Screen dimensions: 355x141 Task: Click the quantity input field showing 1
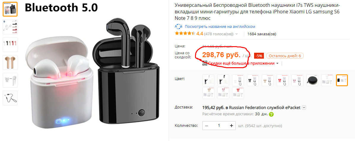[219, 126]
